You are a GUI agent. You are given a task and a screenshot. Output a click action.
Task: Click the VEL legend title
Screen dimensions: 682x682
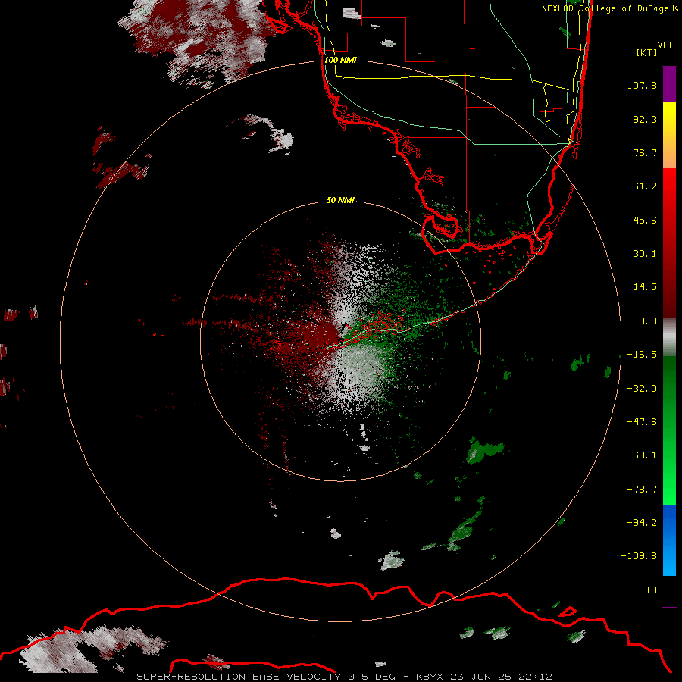coord(665,45)
